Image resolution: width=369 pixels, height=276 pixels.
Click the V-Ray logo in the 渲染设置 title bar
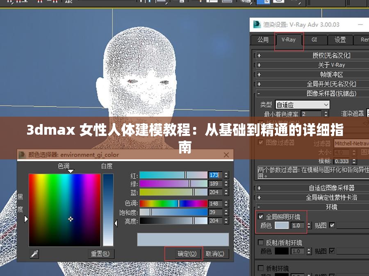click(x=257, y=24)
